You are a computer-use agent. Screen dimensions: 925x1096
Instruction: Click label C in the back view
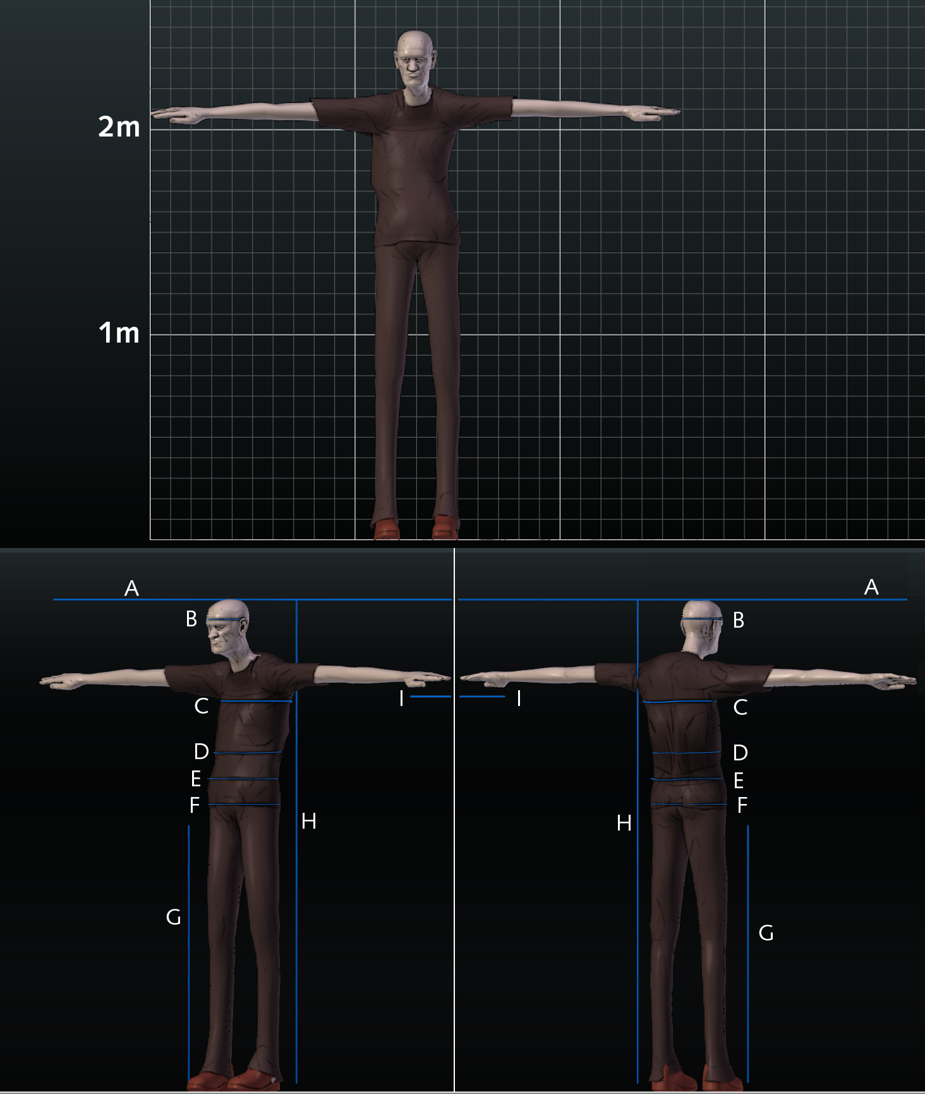[x=740, y=707]
